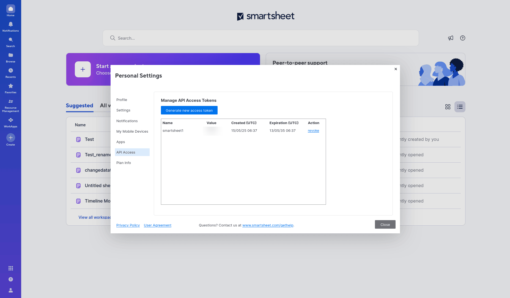Click the Name column header in token table
The image size is (510, 298).
pos(168,123)
